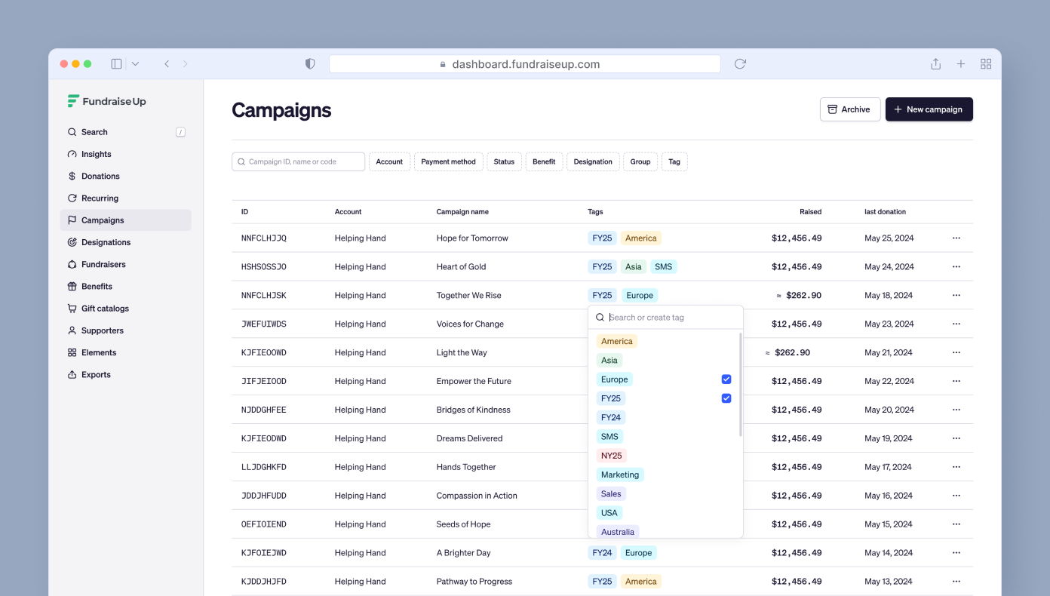This screenshot has width=1050, height=596.
Task: Disable the FY25 tag checkbox
Action: point(726,398)
